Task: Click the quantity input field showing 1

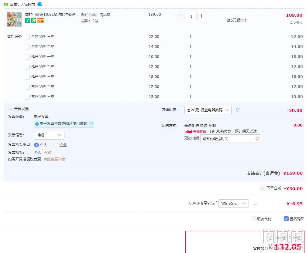Action: [191, 16]
